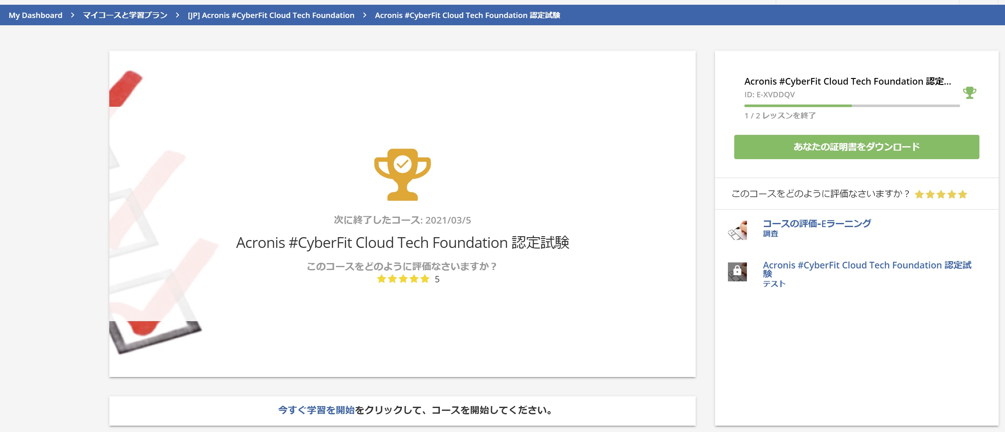Click the third sidebar rating star
This screenshot has width=1005, height=432.
click(x=941, y=194)
